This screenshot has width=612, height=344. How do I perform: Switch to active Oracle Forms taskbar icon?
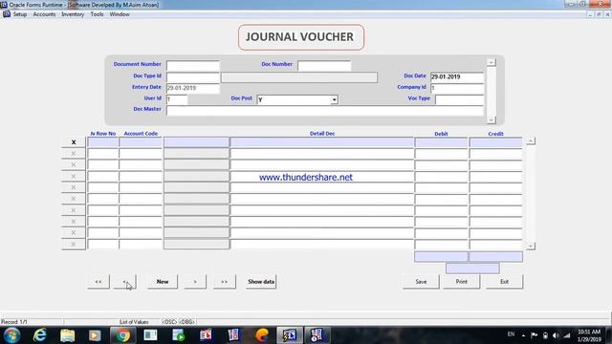pyautogui.click(x=290, y=335)
